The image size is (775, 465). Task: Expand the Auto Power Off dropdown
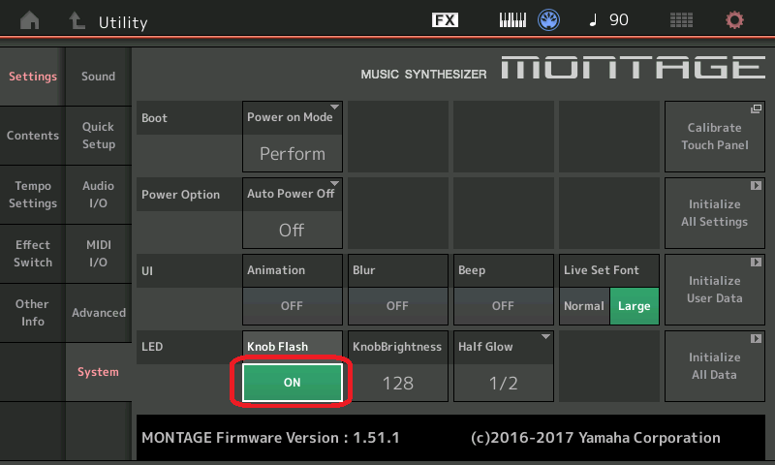(x=292, y=212)
